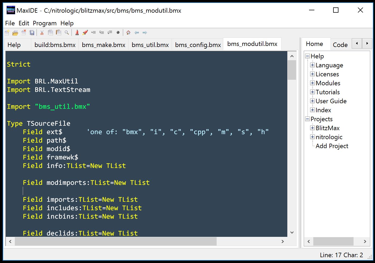Save the current file

click(x=32, y=32)
